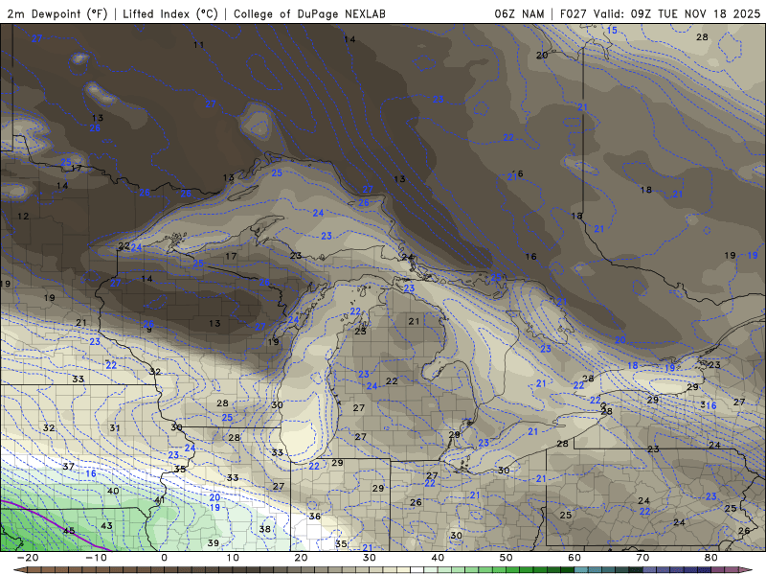Click the "10" colorbar scale label
766x575 pixels.
point(233,558)
